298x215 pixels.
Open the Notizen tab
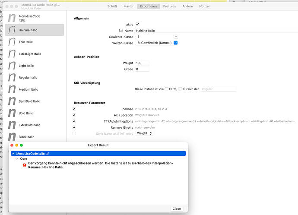(205, 6)
